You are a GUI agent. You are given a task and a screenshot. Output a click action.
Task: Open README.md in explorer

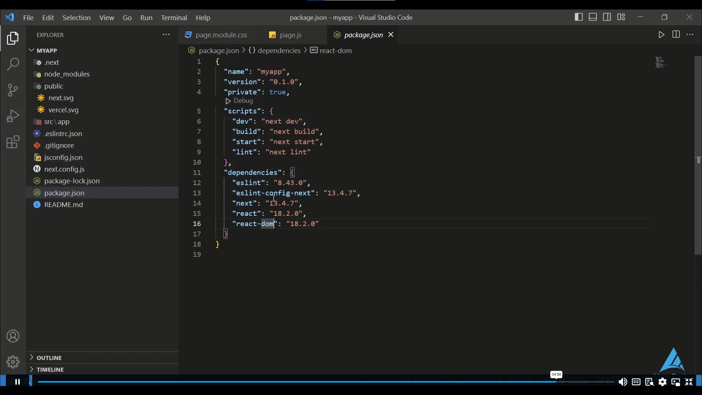[x=102, y=205]
